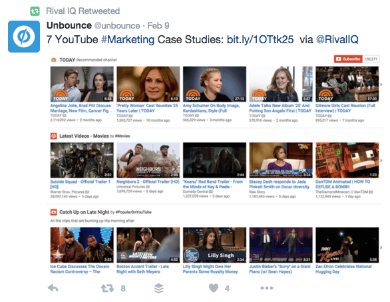Open the Neighbors 2 trailer thumbnail
390x302 pixels.
click(x=148, y=160)
